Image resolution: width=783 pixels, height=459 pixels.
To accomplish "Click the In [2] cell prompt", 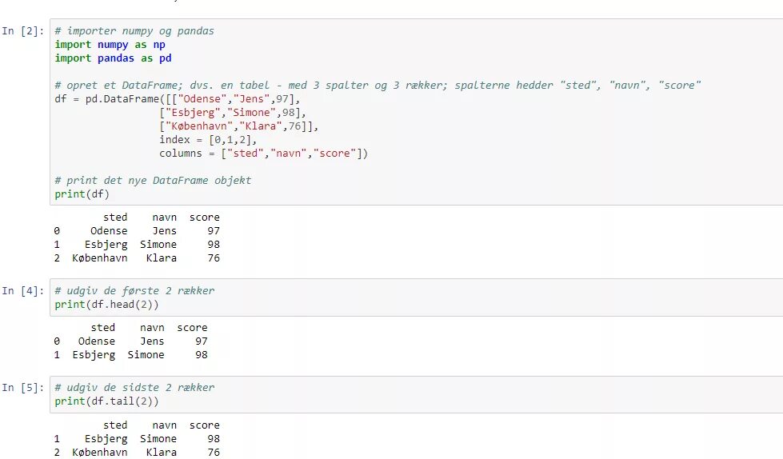I will [x=22, y=31].
